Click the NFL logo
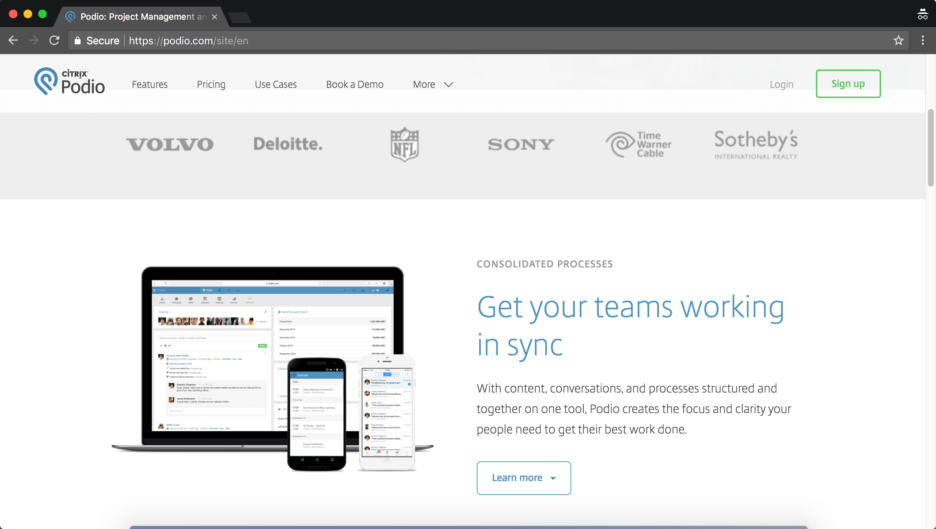This screenshot has height=529, width=936. click(x=404, y=145)
